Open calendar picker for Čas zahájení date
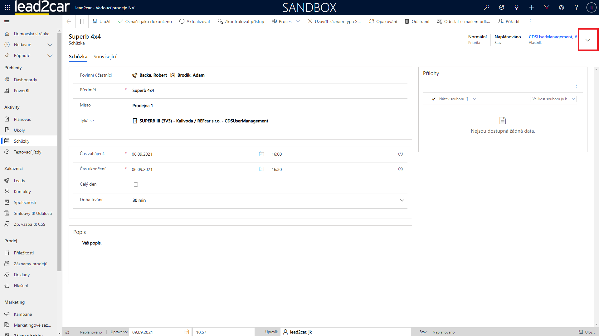This screenshot has height=336, width=599. tap(261, 154)
